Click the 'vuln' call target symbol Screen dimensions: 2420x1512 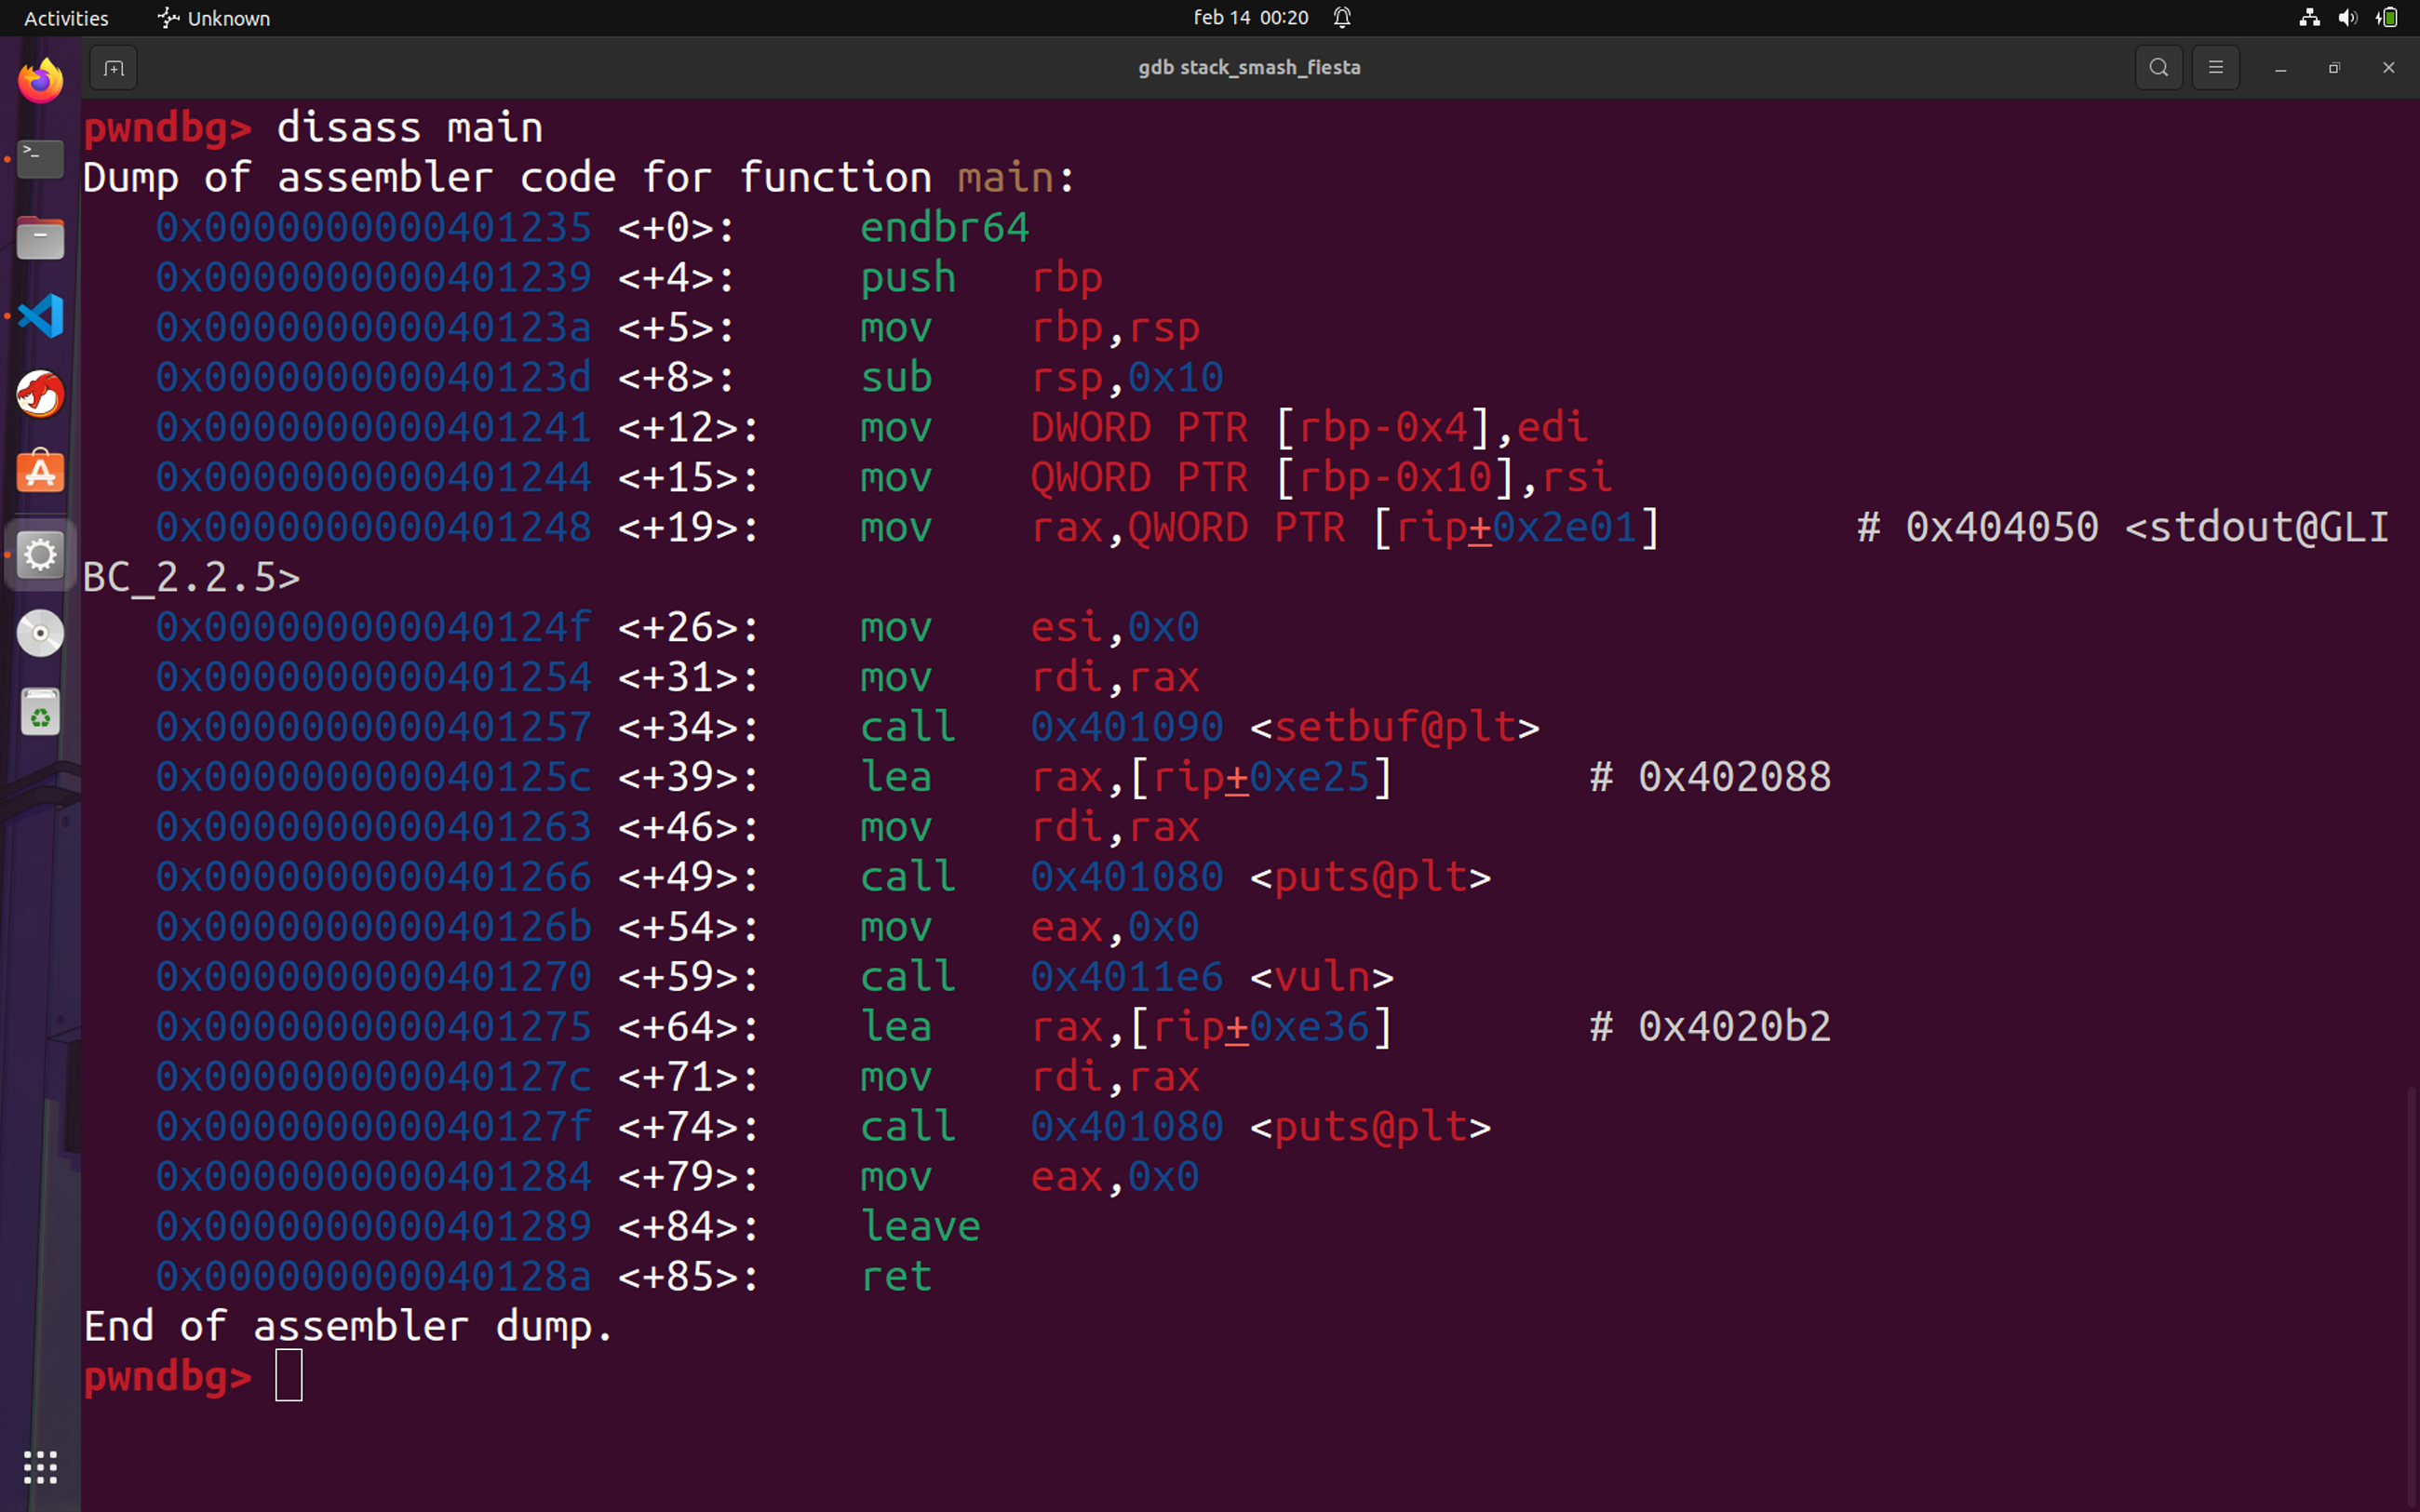click(x=1322, y=977)
